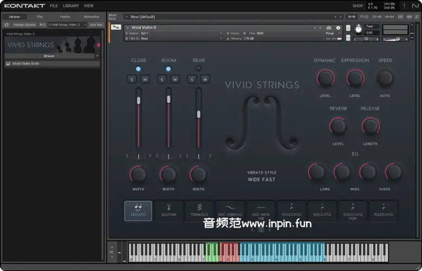This screenshot has height=271, width=422.
Task: Switch to Staccato Pop articulation
Action: (x=353, y=210)
